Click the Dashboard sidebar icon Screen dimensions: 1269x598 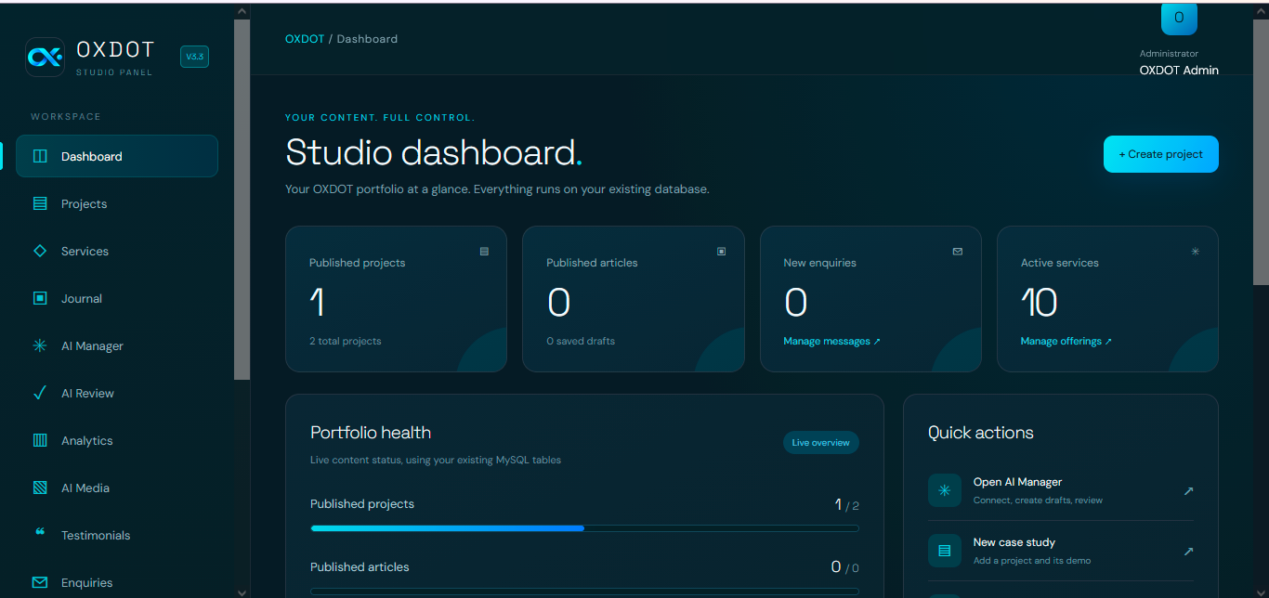(x=40, y=156)
